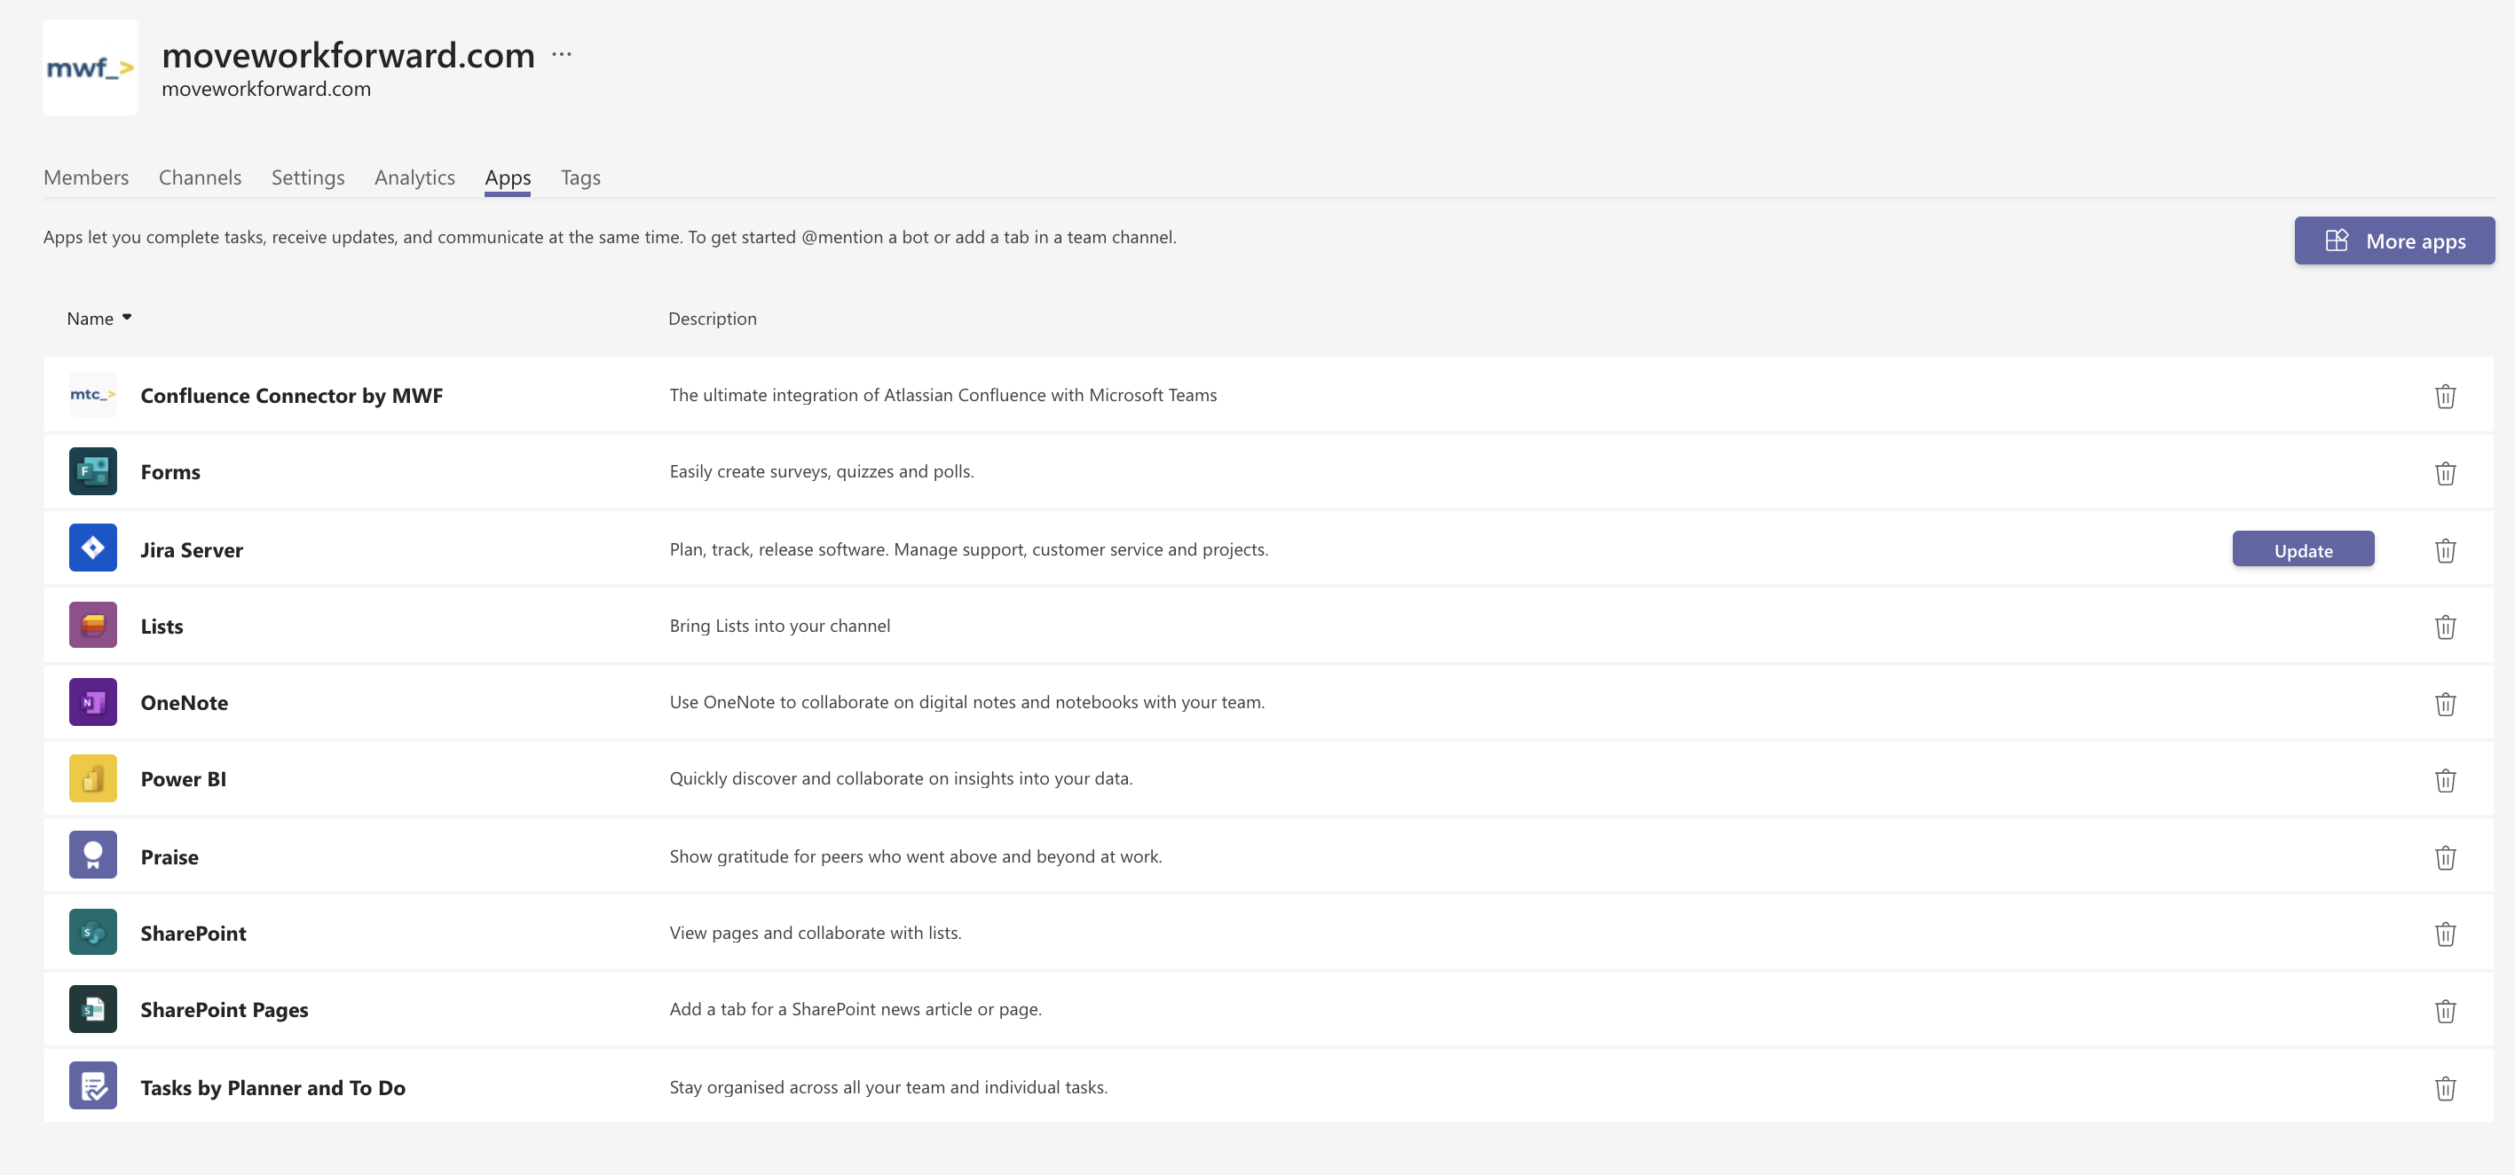Image resolution: width=2515 pixels, height=1175 pixels.
Task: Click the OneNote app icon
Action: [93, 702]
